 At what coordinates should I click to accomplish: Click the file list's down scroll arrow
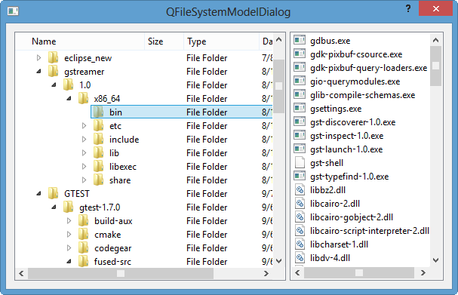pos(435,260)
